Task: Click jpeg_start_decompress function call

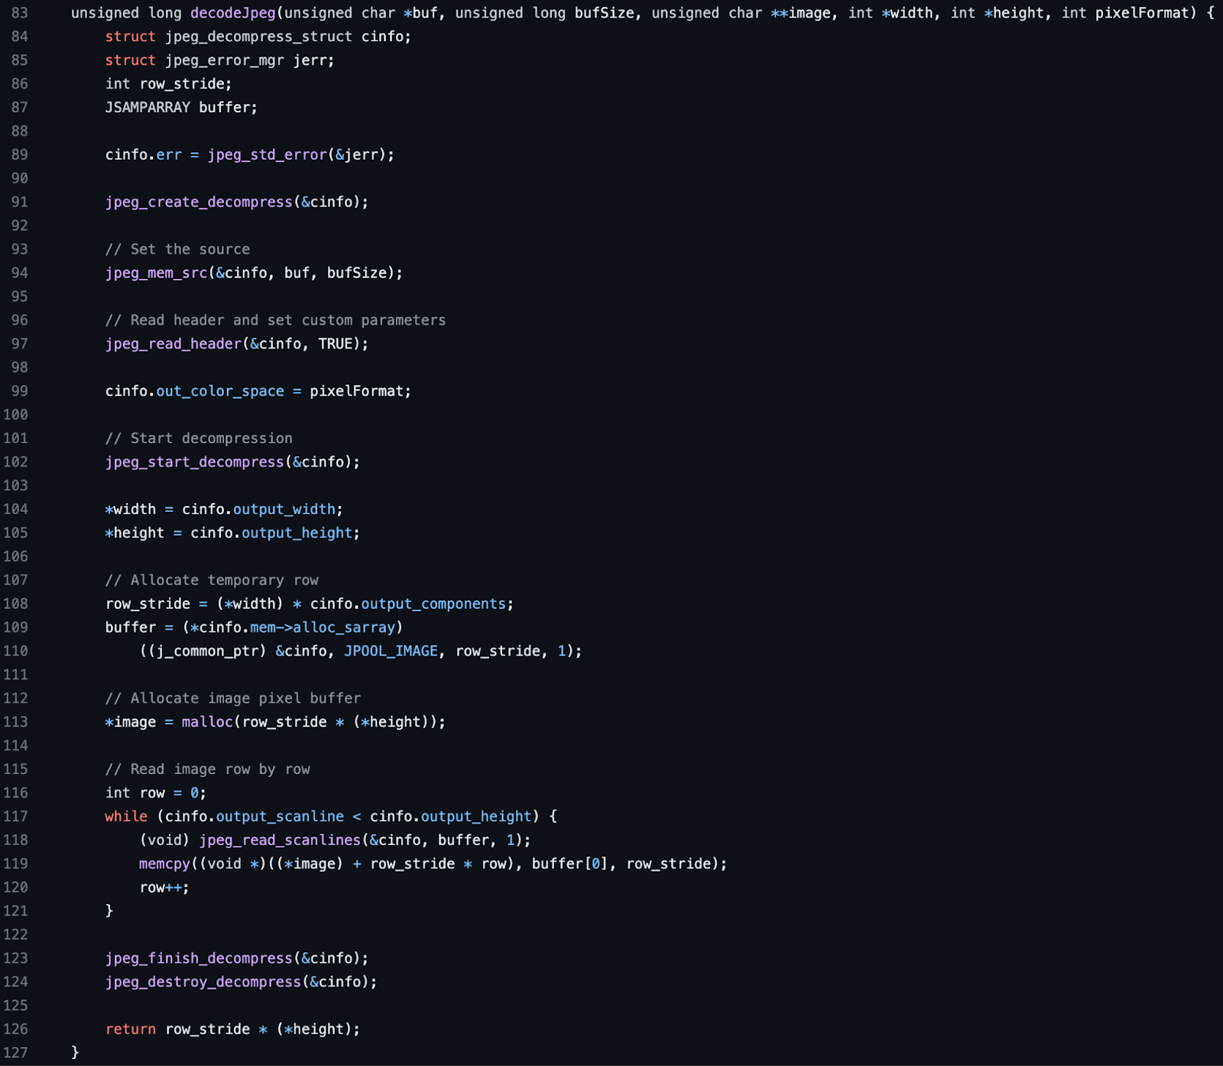Action: click(x=194, y=462)
